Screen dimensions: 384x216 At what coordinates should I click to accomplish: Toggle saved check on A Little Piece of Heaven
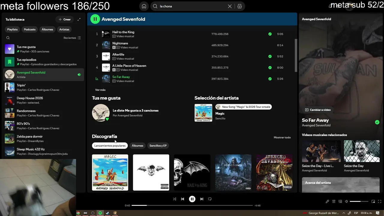pyautogui.click(x=270, y=67)
